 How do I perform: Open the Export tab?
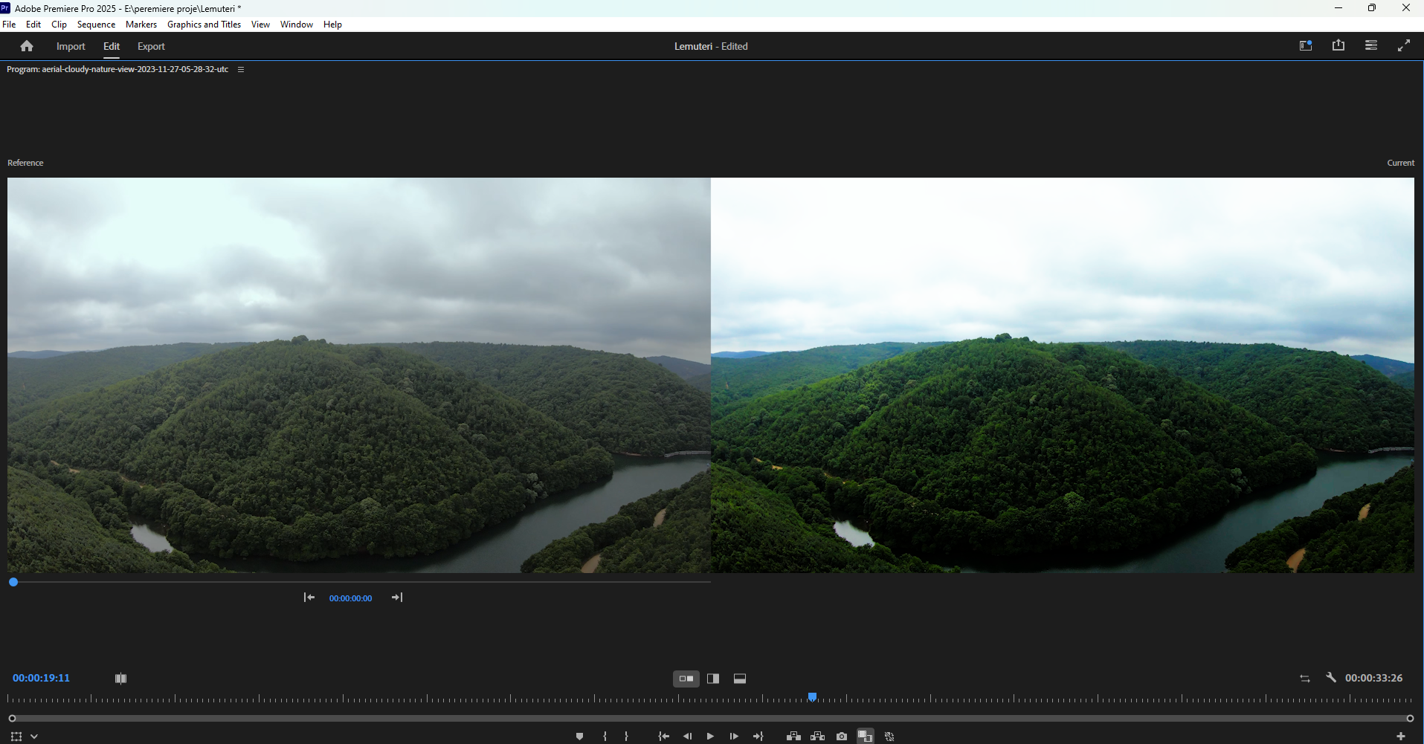151,46
